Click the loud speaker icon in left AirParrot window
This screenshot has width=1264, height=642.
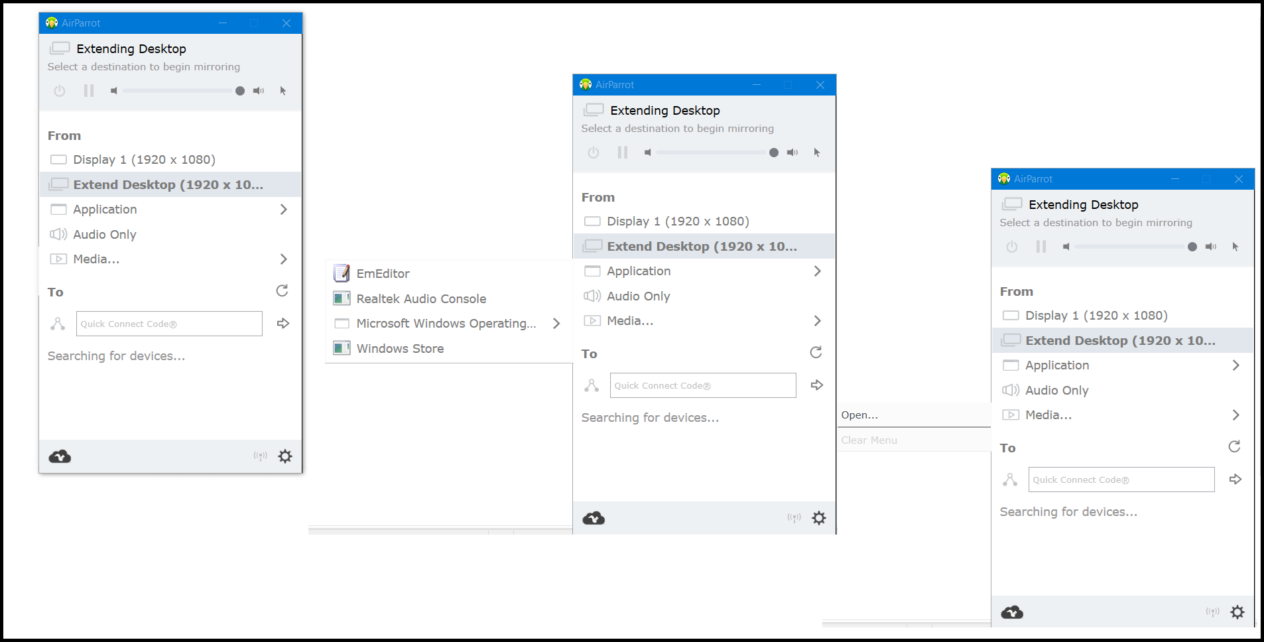(x=259, y=91)
